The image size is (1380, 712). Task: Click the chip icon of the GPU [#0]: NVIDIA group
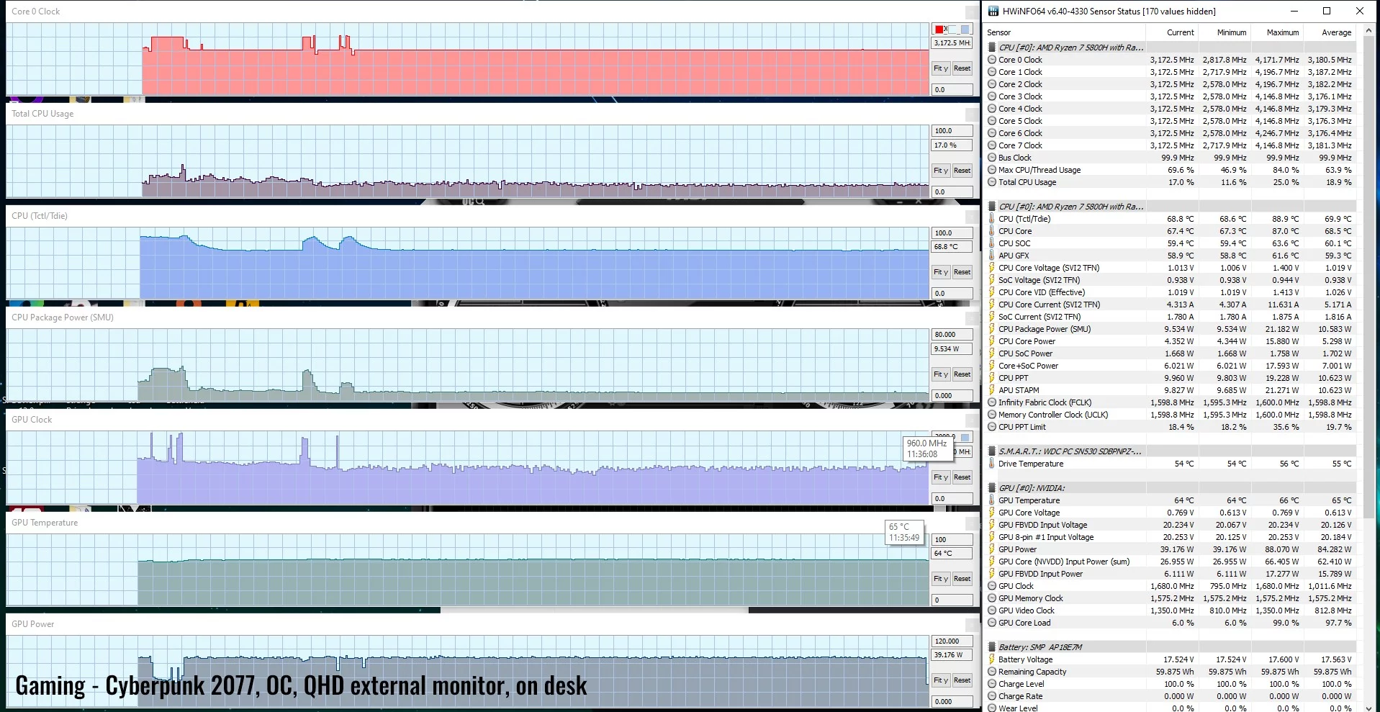point(992,488)
